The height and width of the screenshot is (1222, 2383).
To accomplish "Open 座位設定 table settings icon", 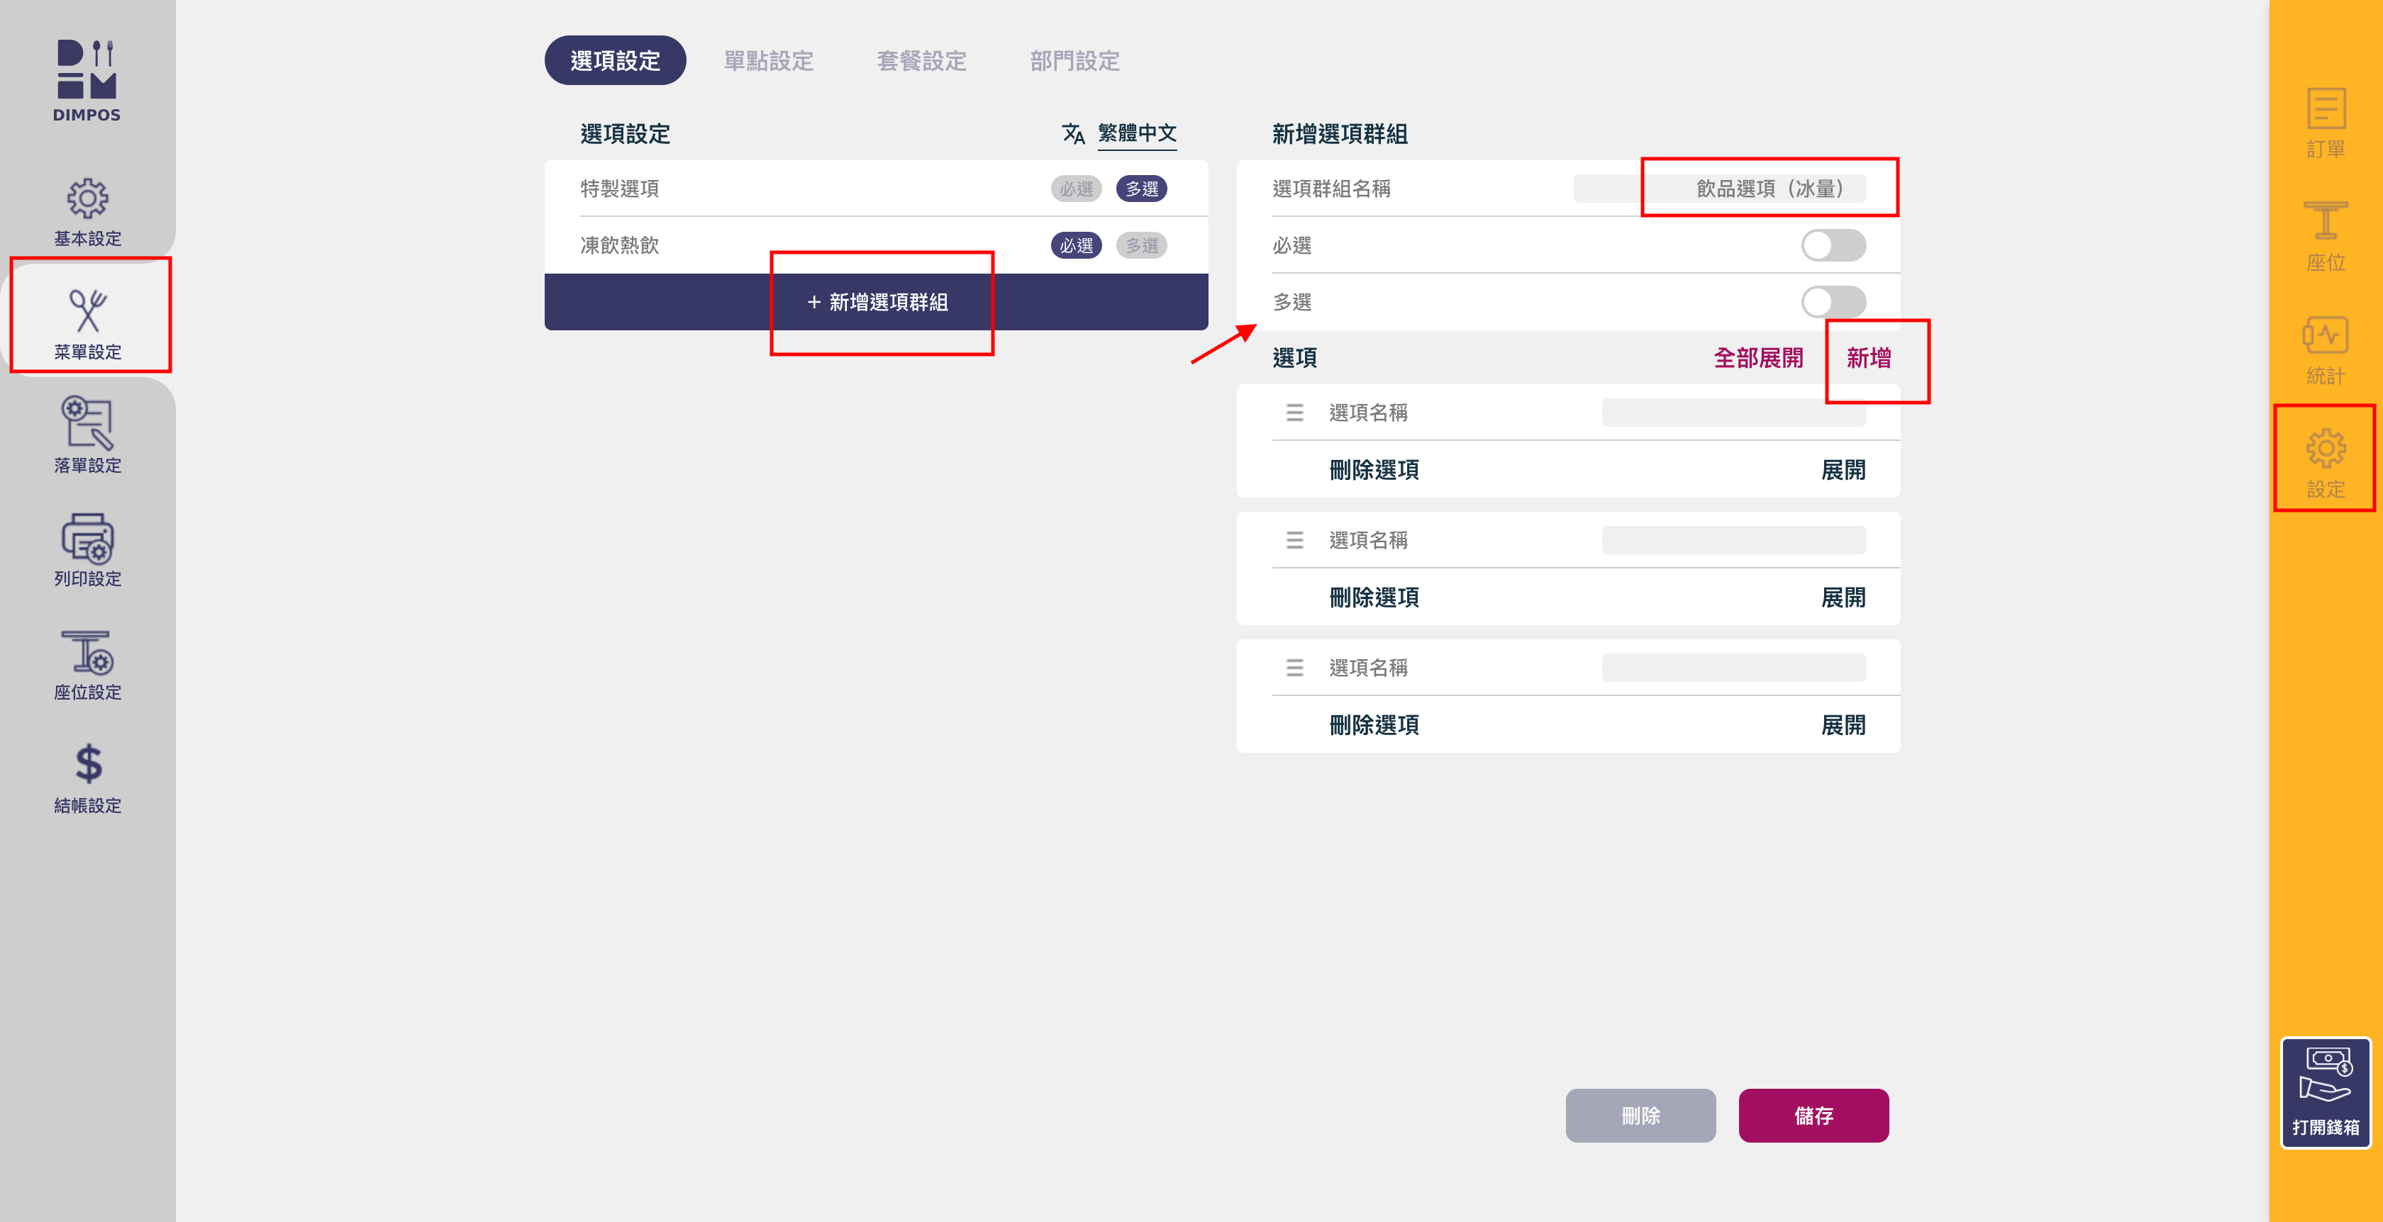I will 87,653.
